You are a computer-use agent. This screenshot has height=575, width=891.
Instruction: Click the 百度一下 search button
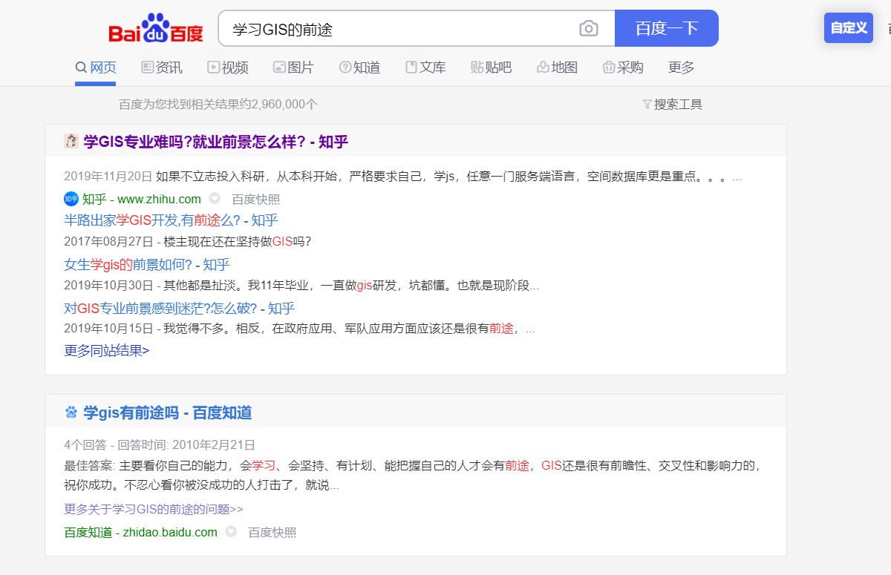pyautogui.click(x=667, y=28)
